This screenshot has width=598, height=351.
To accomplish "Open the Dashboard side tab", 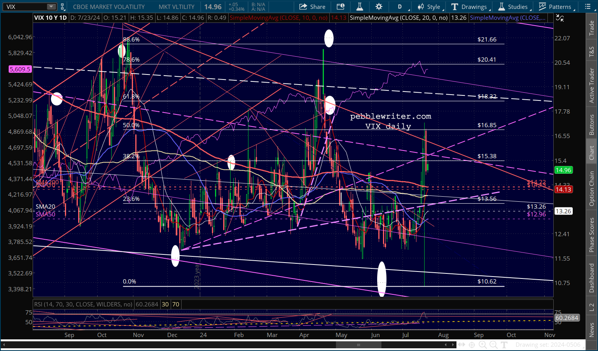I will (592, 278).
